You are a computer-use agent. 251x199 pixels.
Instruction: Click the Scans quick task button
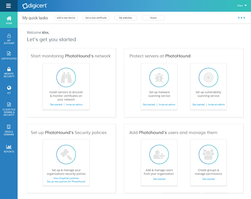(153, 18)
